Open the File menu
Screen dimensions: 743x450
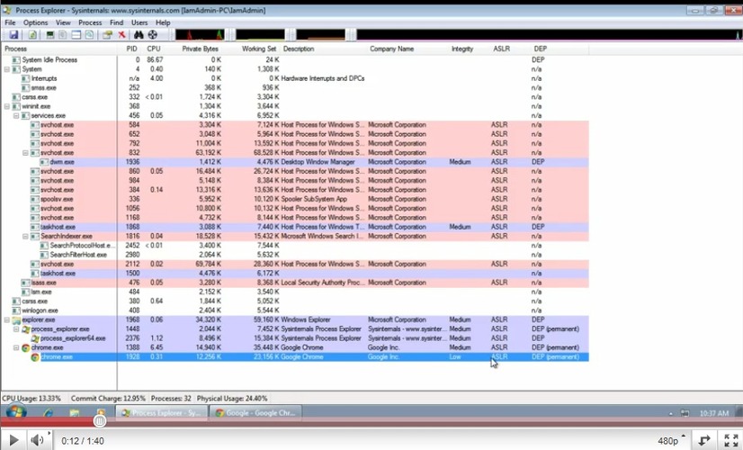click(10, 22)
